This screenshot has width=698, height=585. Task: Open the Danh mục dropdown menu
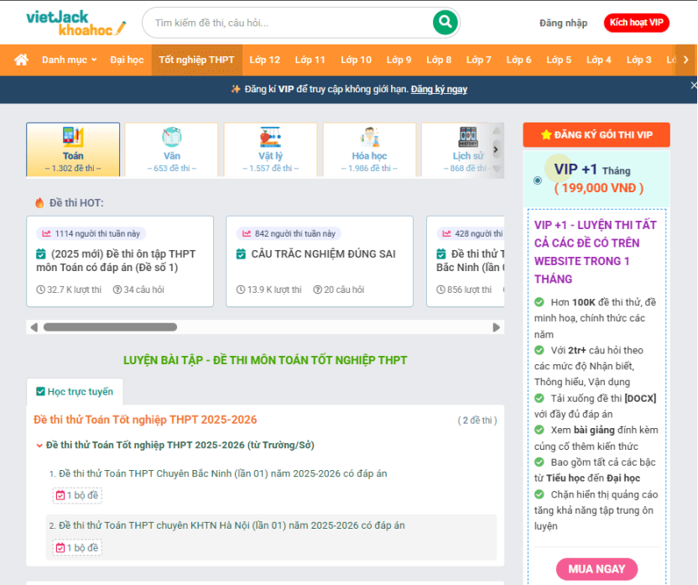69,60
